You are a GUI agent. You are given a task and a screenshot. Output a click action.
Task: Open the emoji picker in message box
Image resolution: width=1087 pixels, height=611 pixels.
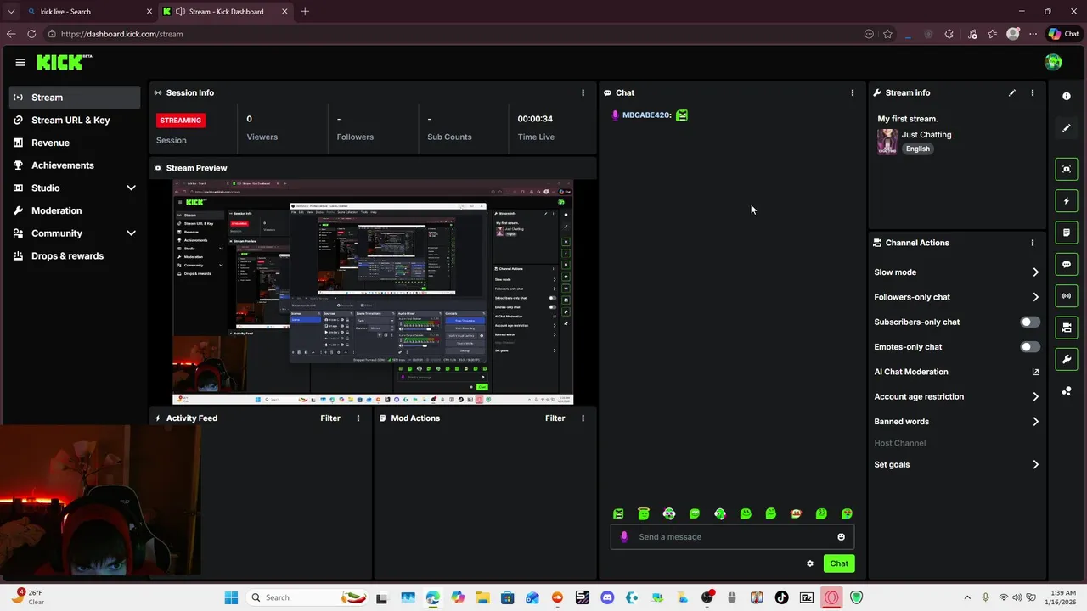click(x=841, y=536)
